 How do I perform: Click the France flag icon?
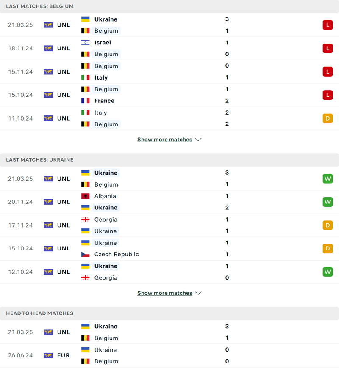click(x=85, y=101)
